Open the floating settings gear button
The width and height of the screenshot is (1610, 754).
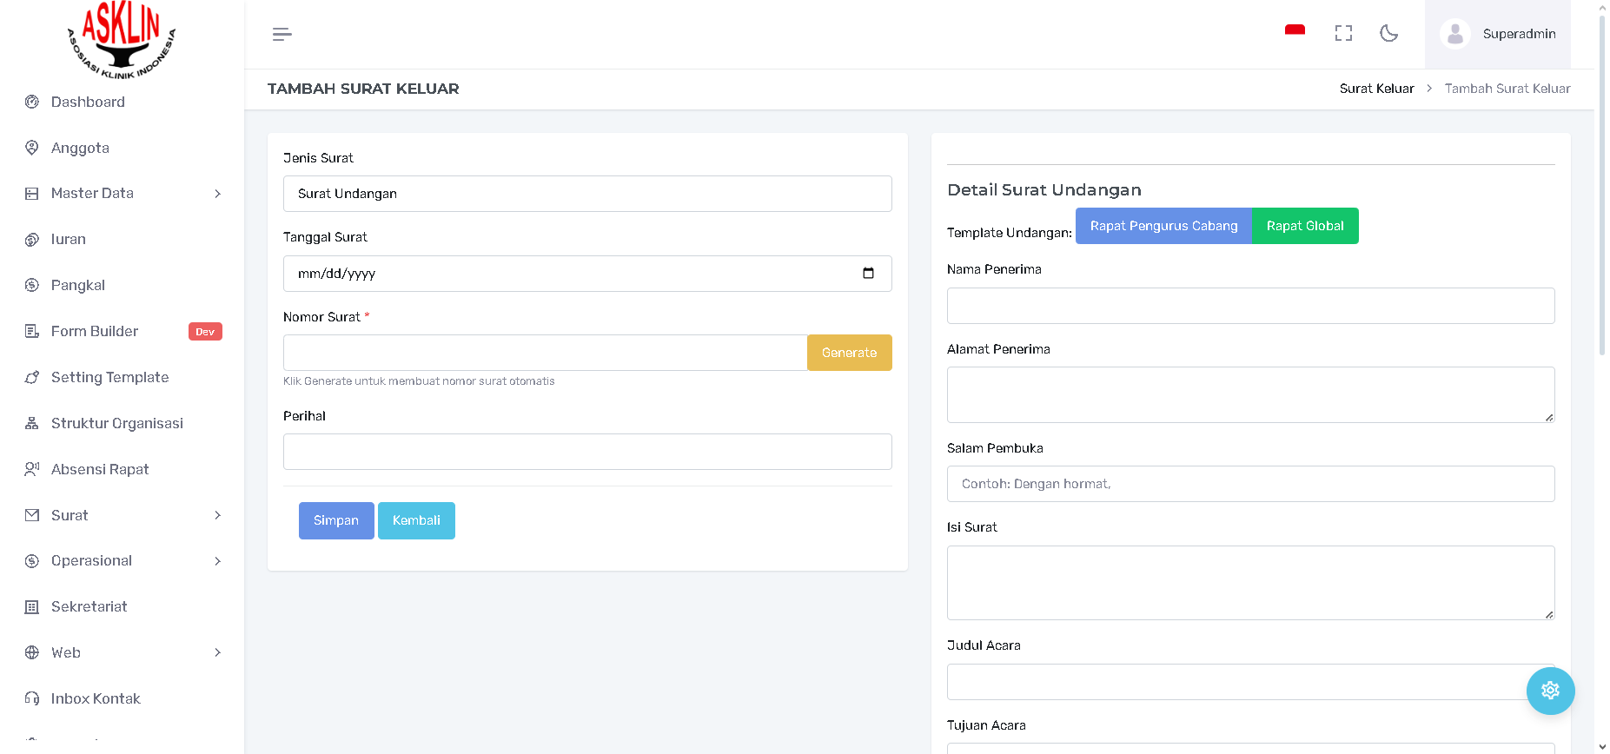[x=1550, y=691]
